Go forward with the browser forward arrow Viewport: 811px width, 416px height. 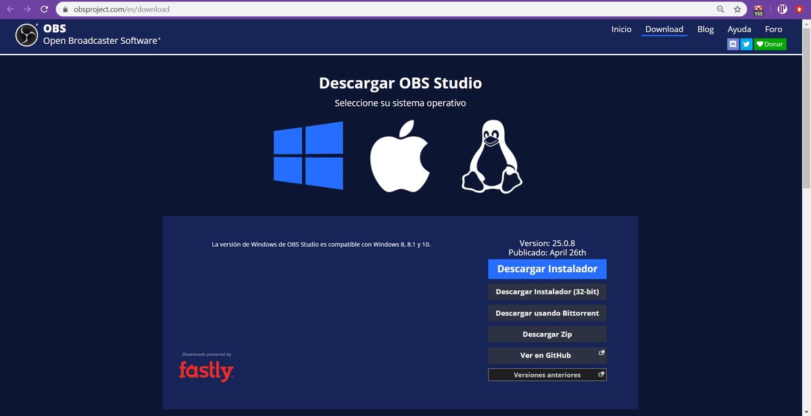tap(27, 9)
